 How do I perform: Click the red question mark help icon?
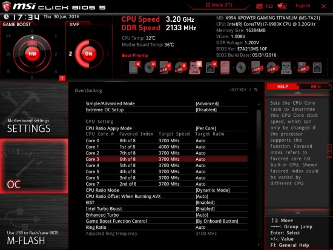coord(62,78)
